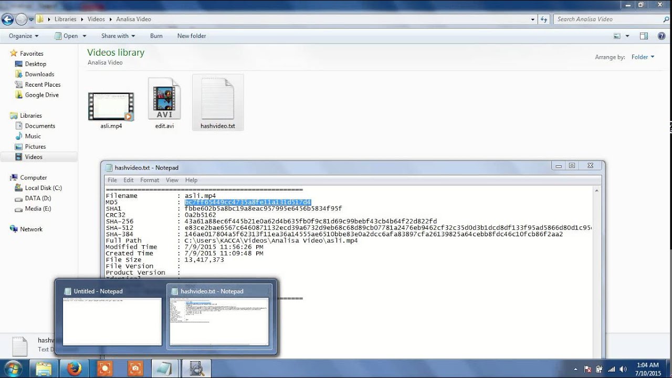Click Videos in the address breadcrumb
The height and width of the screenshot is (378, 672).
96,19
